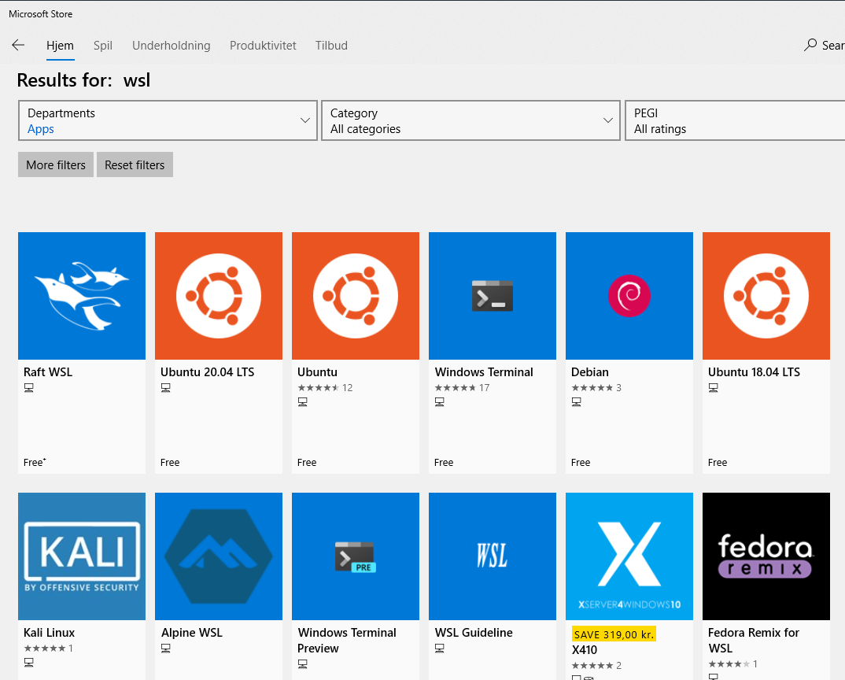Go back using the back arrow
845x680 pixels.
[x=18, y=46]
